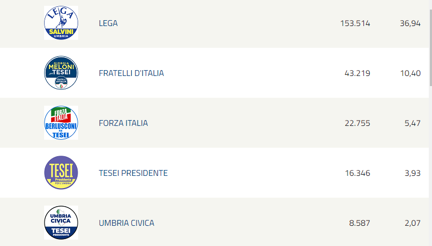Select the TESEI PRESIDENTE list name
432x246 pixels.
(133, 173)
